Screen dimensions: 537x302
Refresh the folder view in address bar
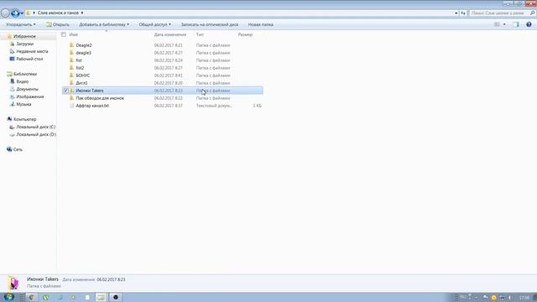[463, 13]
